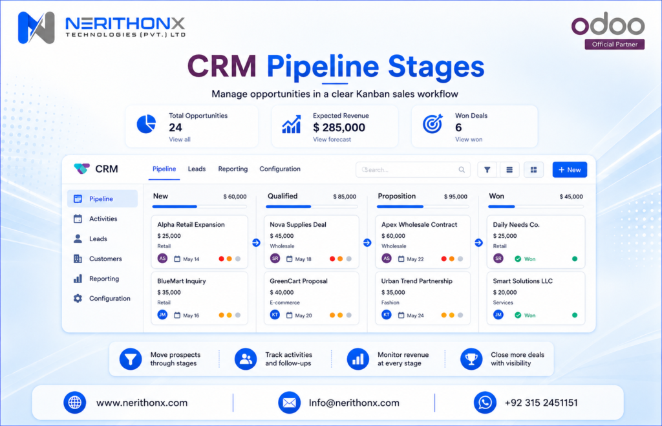Click Won checkmark on Daily Needs Co.
This screenshot has height=426, width=662.
coord(518,259)
